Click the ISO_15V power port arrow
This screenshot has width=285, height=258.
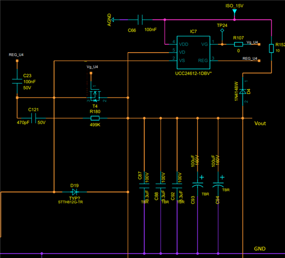pos(234,12)
